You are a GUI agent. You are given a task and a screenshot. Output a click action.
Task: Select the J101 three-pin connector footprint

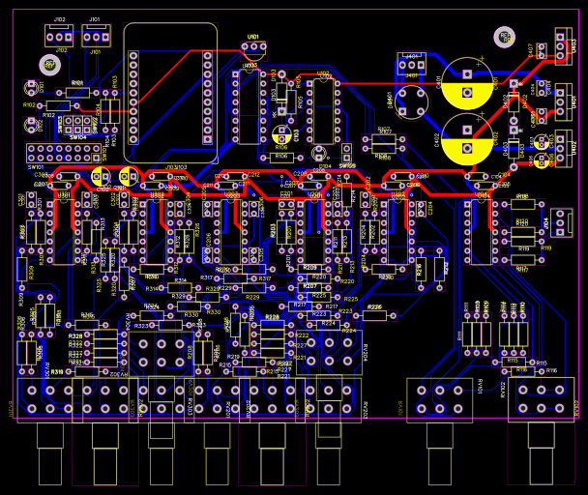97,36
